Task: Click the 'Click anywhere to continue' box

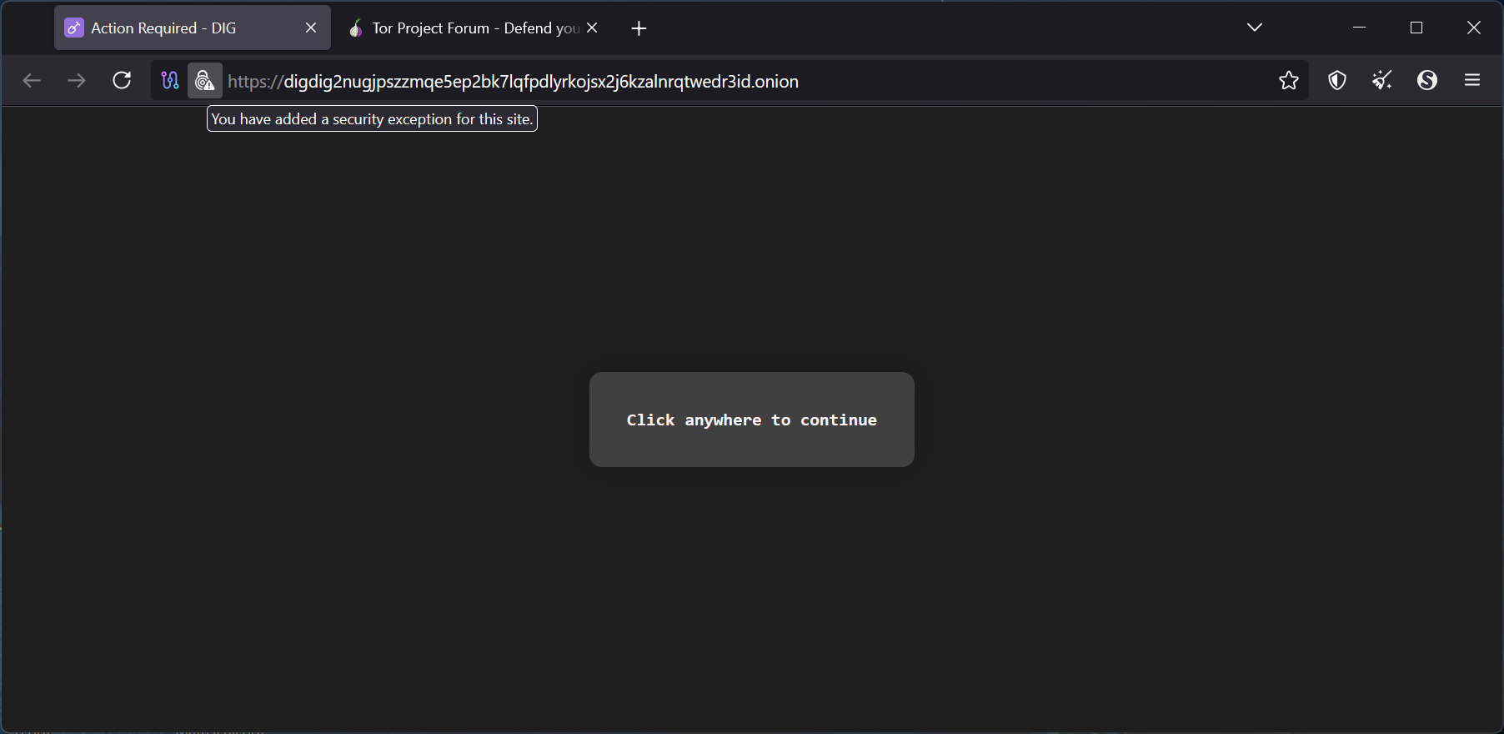Action: click(751, 420)
